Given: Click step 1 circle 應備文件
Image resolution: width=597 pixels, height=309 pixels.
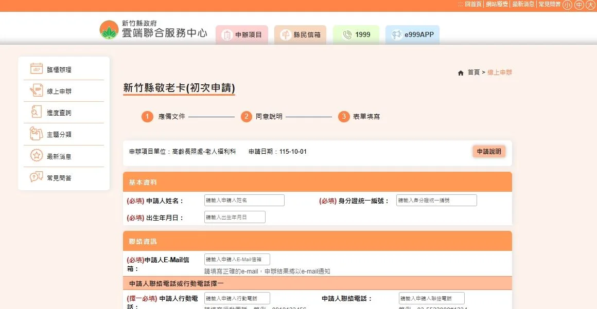Looking at the screenshot, I should [147, 116].
